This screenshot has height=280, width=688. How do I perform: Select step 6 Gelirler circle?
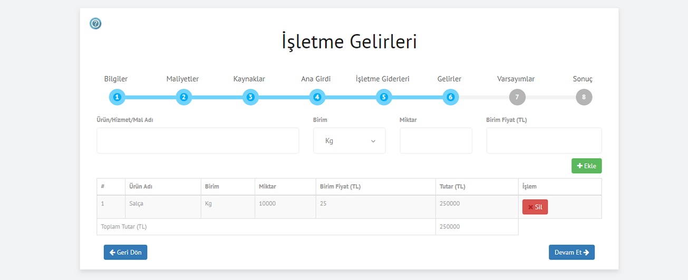point(451,97)
